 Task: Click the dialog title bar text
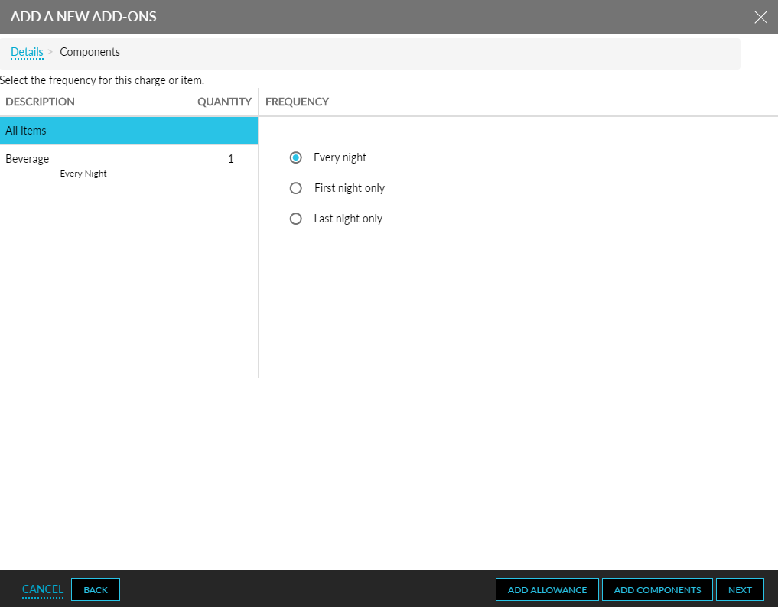(83, 16)
